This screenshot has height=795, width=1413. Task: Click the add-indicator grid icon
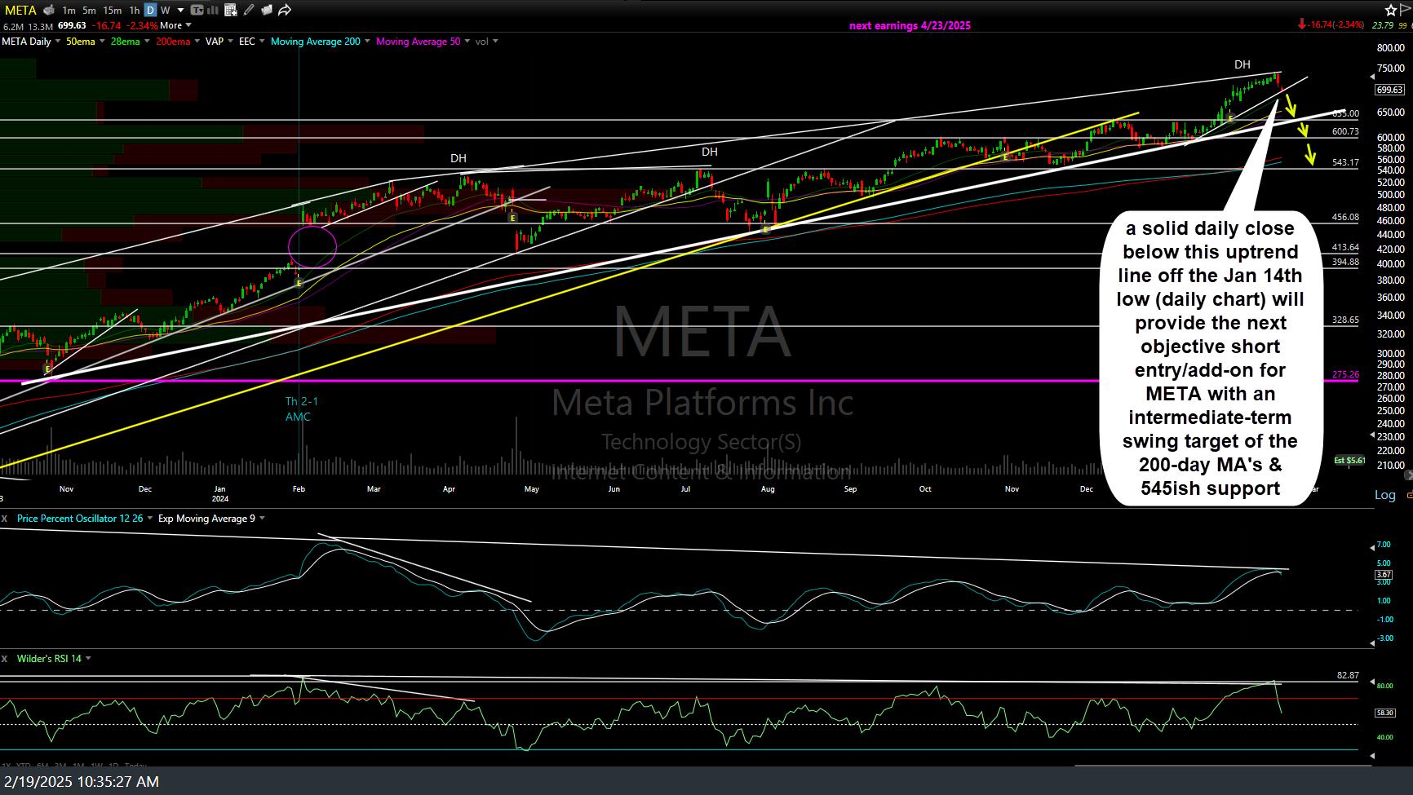click(230, 11)
